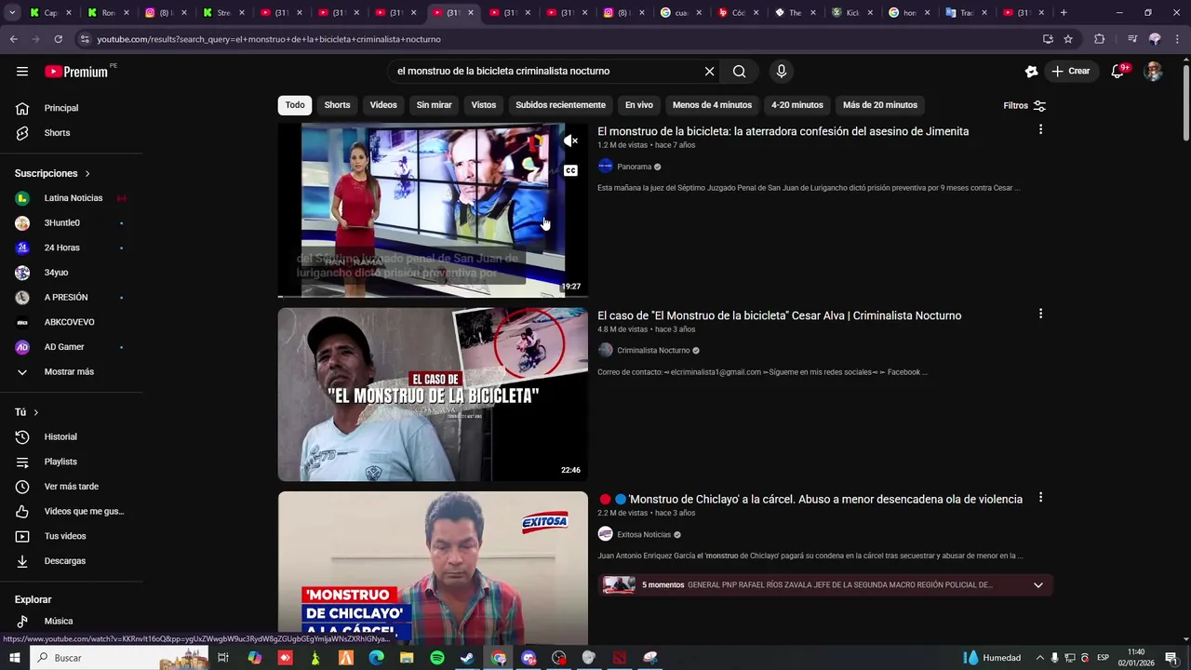Open the account avatar menu
This screenshot has height=670, width=1191.
pos(1153,71)
